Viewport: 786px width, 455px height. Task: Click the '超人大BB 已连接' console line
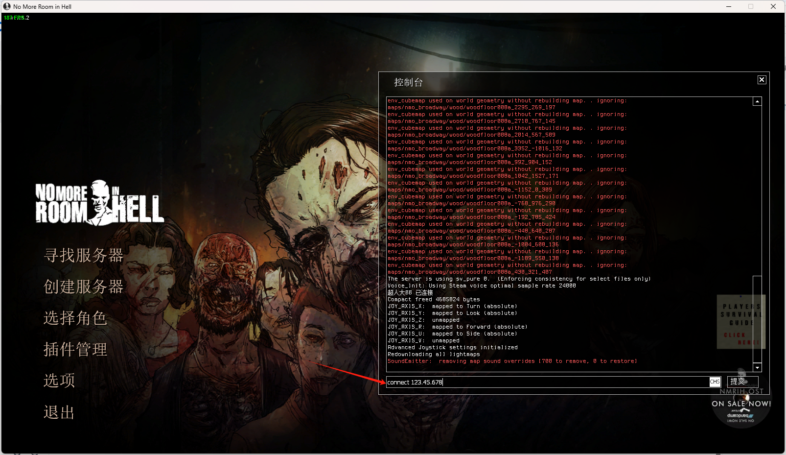pos(410,292)
